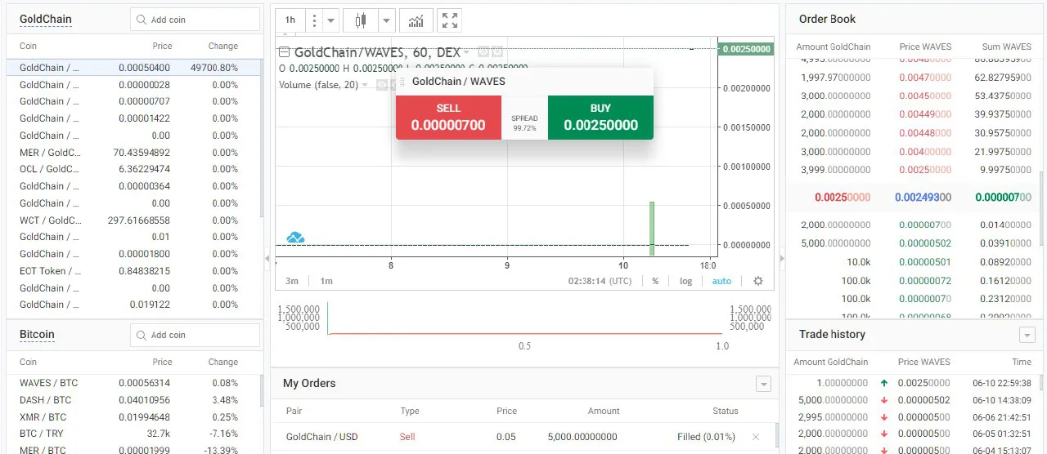Sort GoldChain list by Change header
Viewport: 1047px width, 454px height.
pos(222,46)
